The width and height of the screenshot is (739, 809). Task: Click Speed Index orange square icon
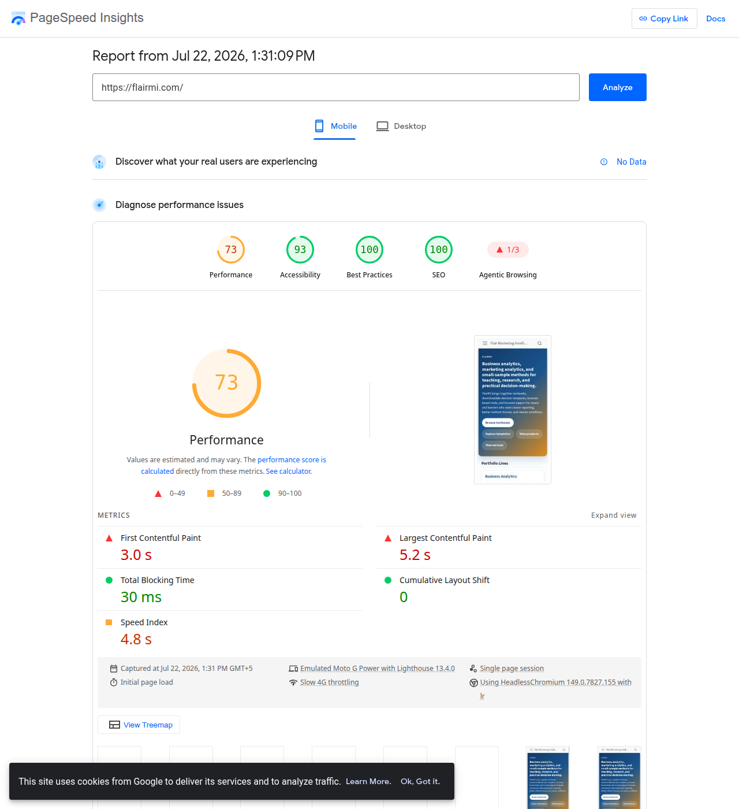pyautogui.click(x=109, y=622)
